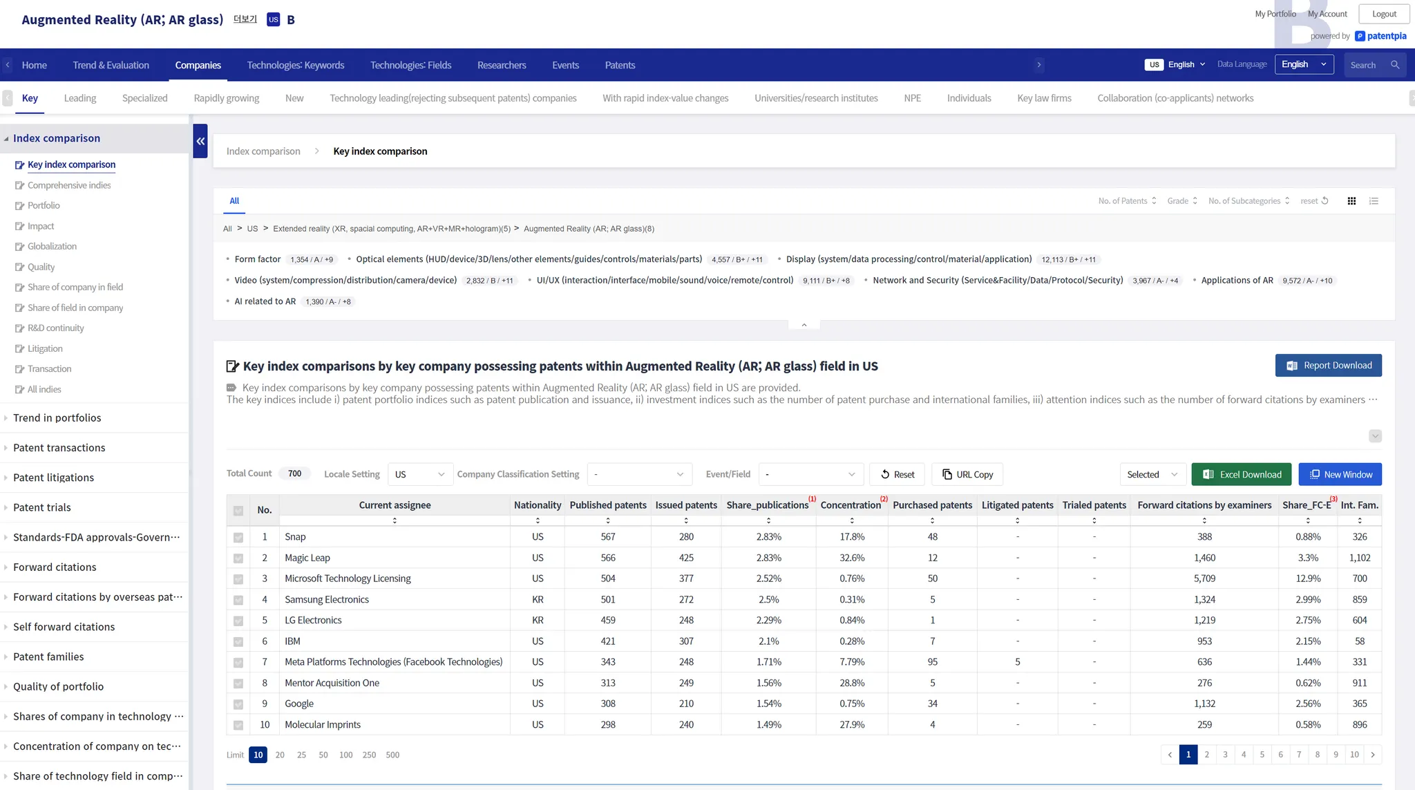Expand Patent transactions sidebar section

(x=59, y=448)
